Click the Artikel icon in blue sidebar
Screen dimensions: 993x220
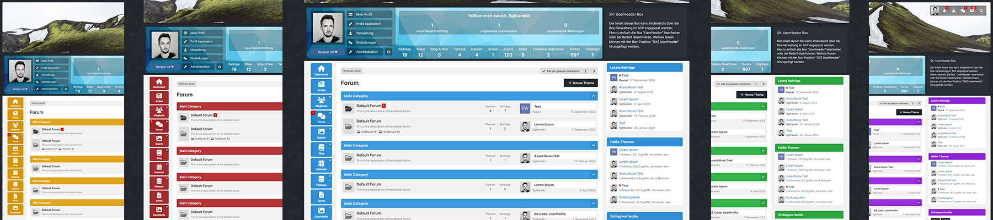(321, 86)
